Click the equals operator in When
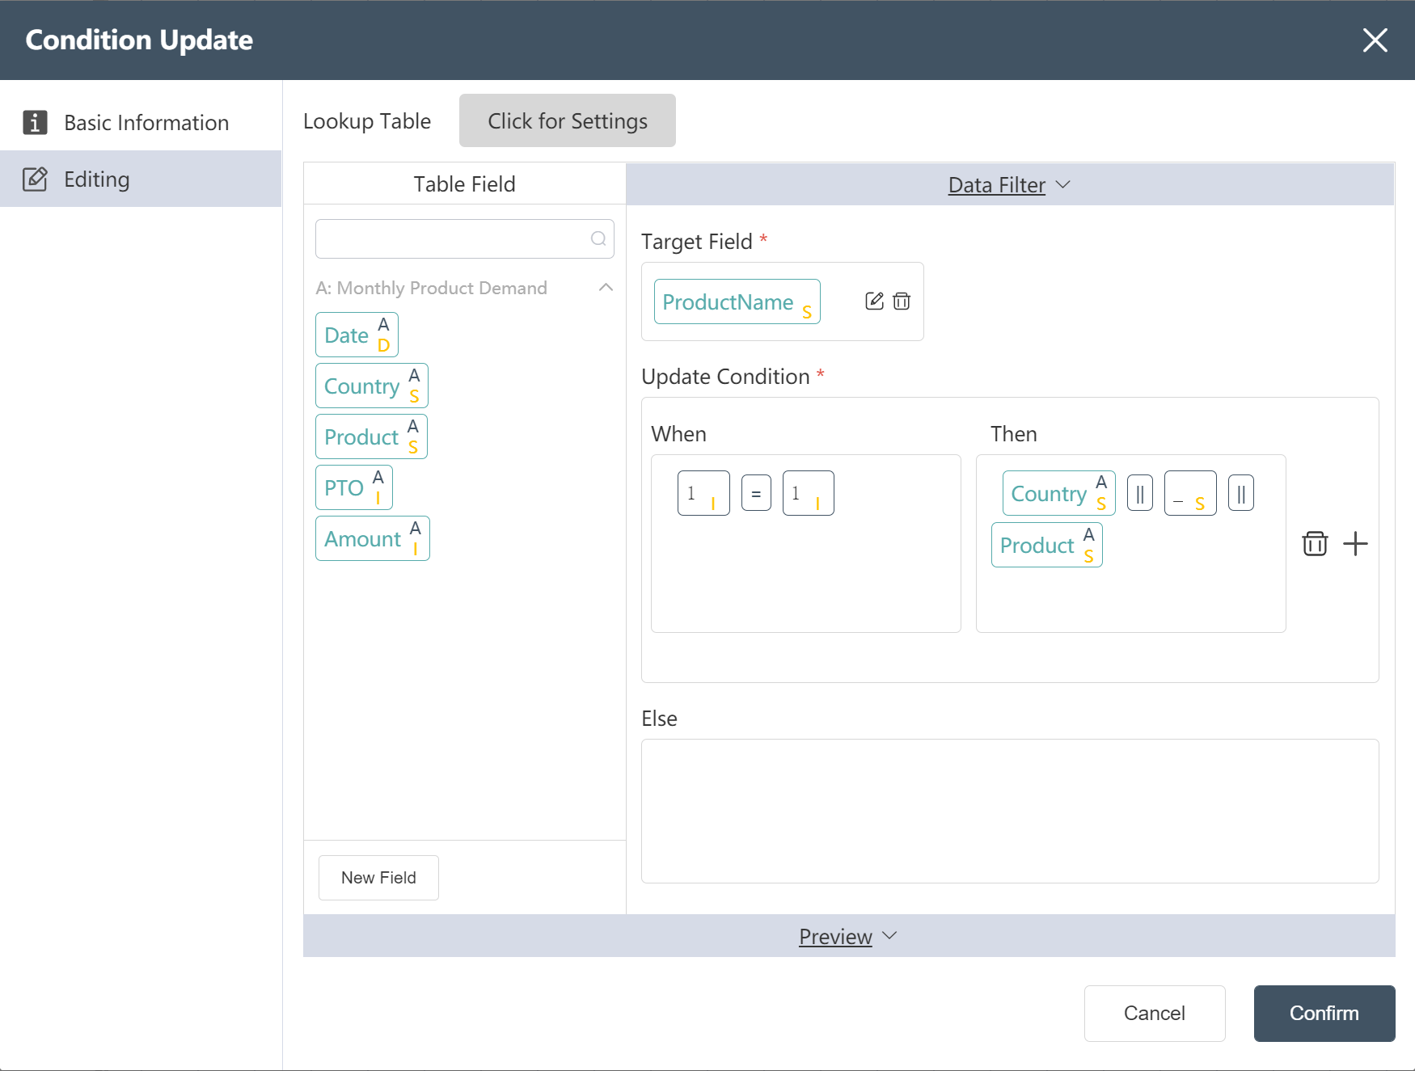The width and height of the screenshot is (1415, 1071). point(756,493)
